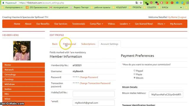The height and width of the screenshot is (106, 189).
Task: Focus the Mobile/Cell No. input field
Action: coord(94,94)
